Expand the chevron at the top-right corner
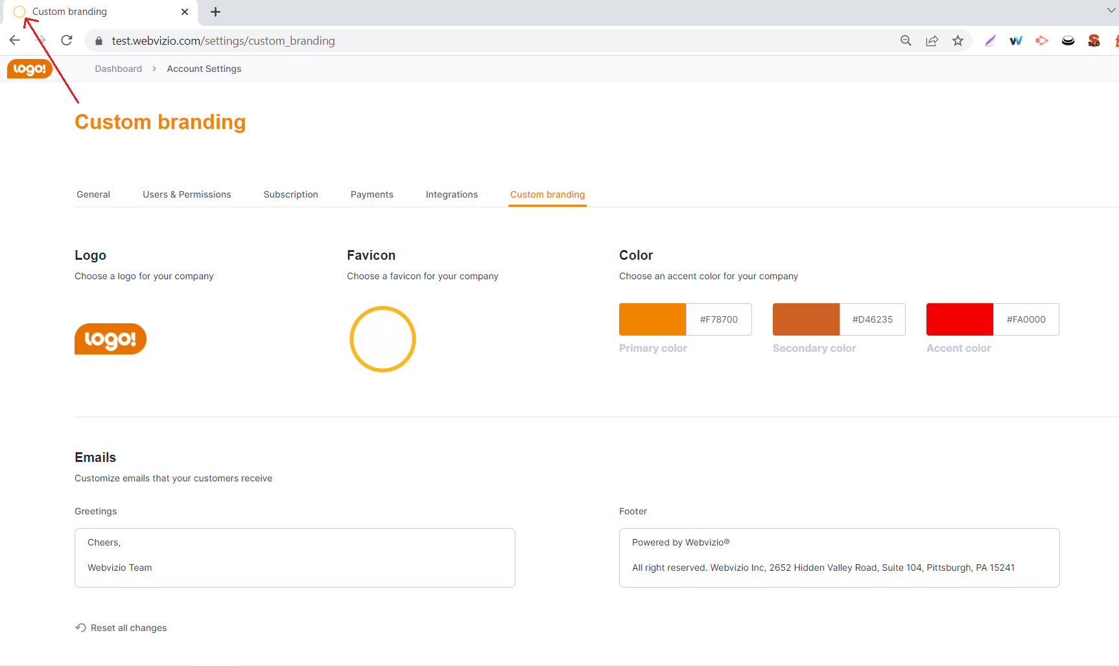1119x666 pixels. (x=1111, y=10)
